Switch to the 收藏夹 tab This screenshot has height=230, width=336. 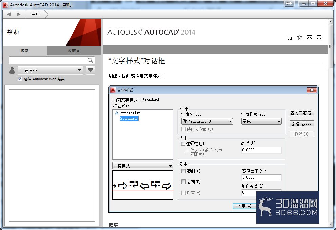click(x=74, y=51)
